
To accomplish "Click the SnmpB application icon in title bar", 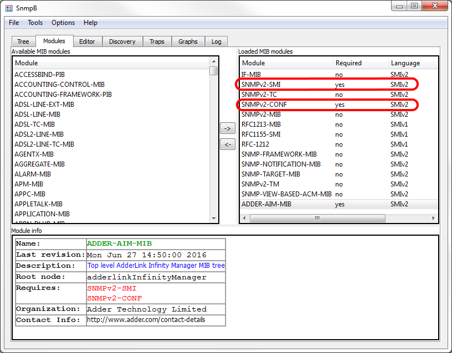I will click(9, 8).
